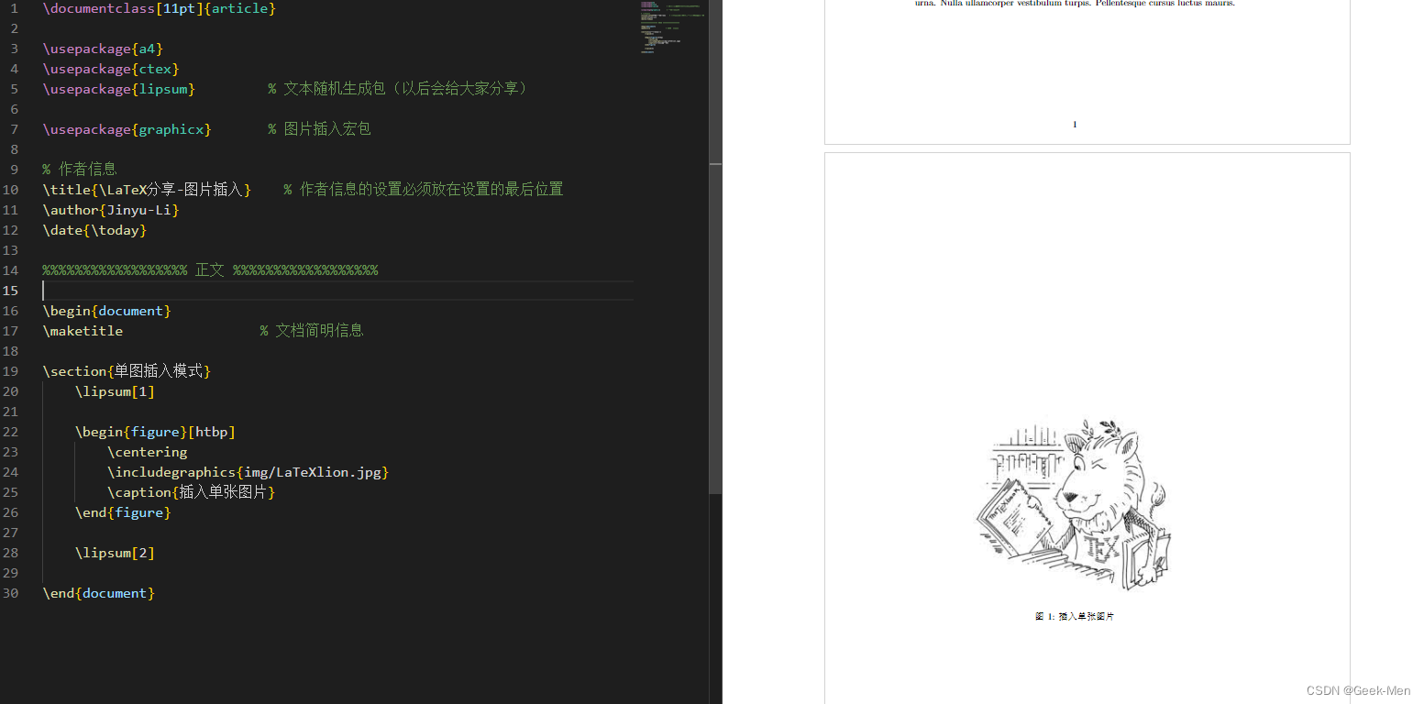This screenshot has height=704, width=1424.
Task: Click line number 10 in the gutter
Action: tap(10, 190)
